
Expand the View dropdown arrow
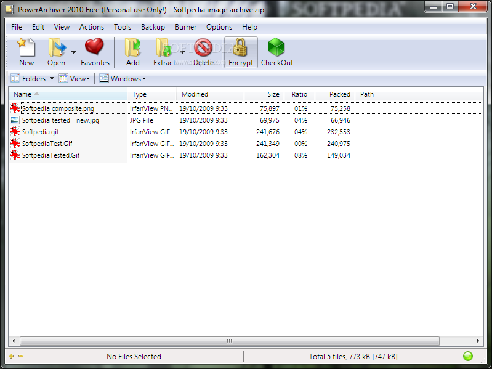pos(89,79)
